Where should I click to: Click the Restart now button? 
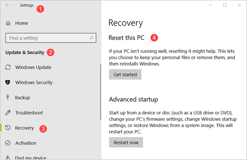[x=126, y=142]
